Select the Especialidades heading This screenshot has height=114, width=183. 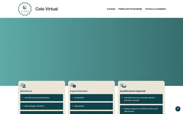click(79, 91)
